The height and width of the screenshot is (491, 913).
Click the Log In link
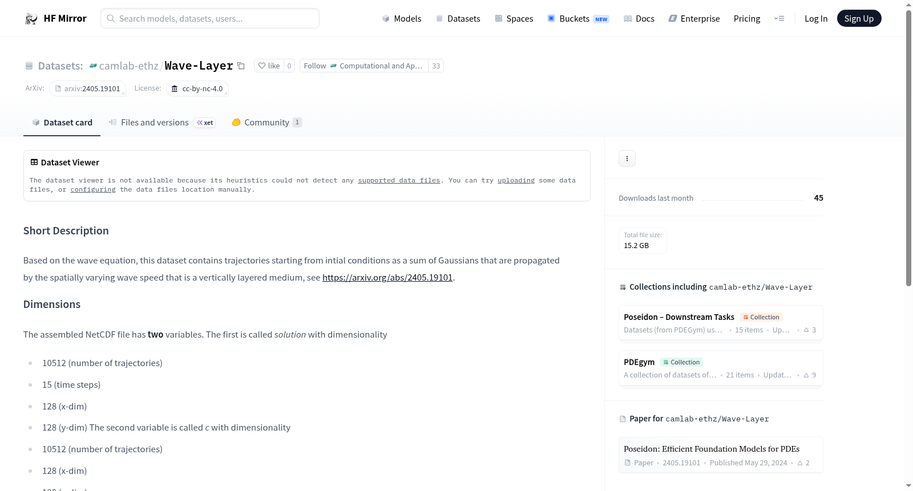[x=816, y=19]
